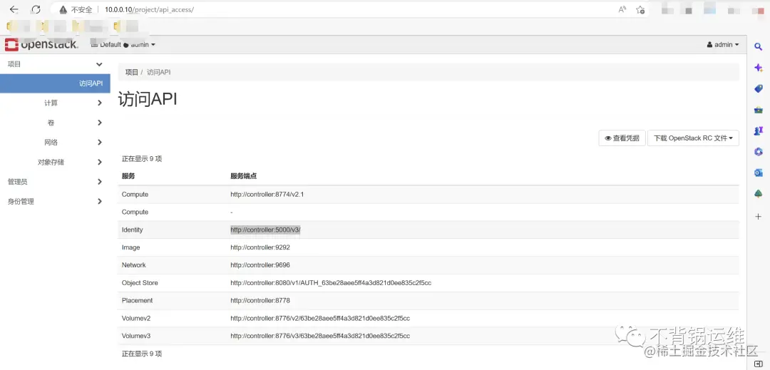The image size is (770, 370).
Task: Click the highlighted Identity endpoint URL
Action: (x=265, y=230)
